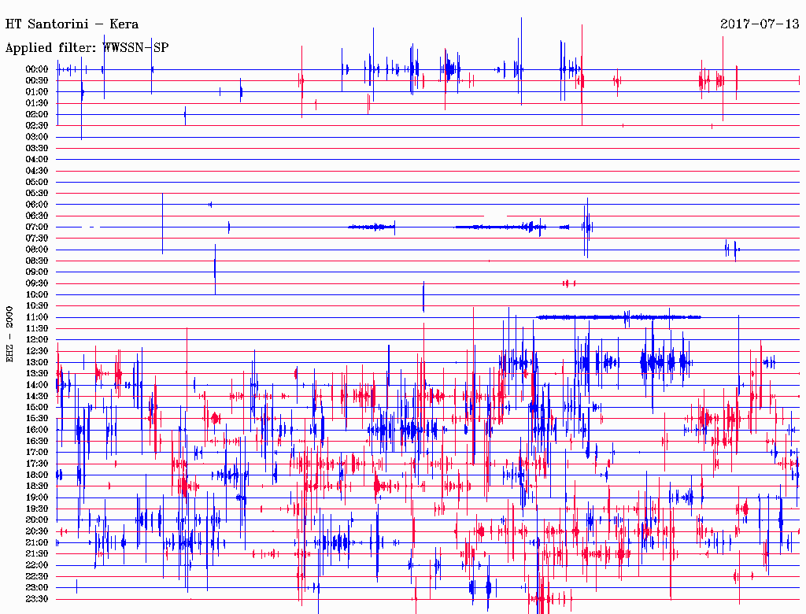Click the 01:30 time label
The height and width of the screenshot is (614, 806).
[36, 103]
